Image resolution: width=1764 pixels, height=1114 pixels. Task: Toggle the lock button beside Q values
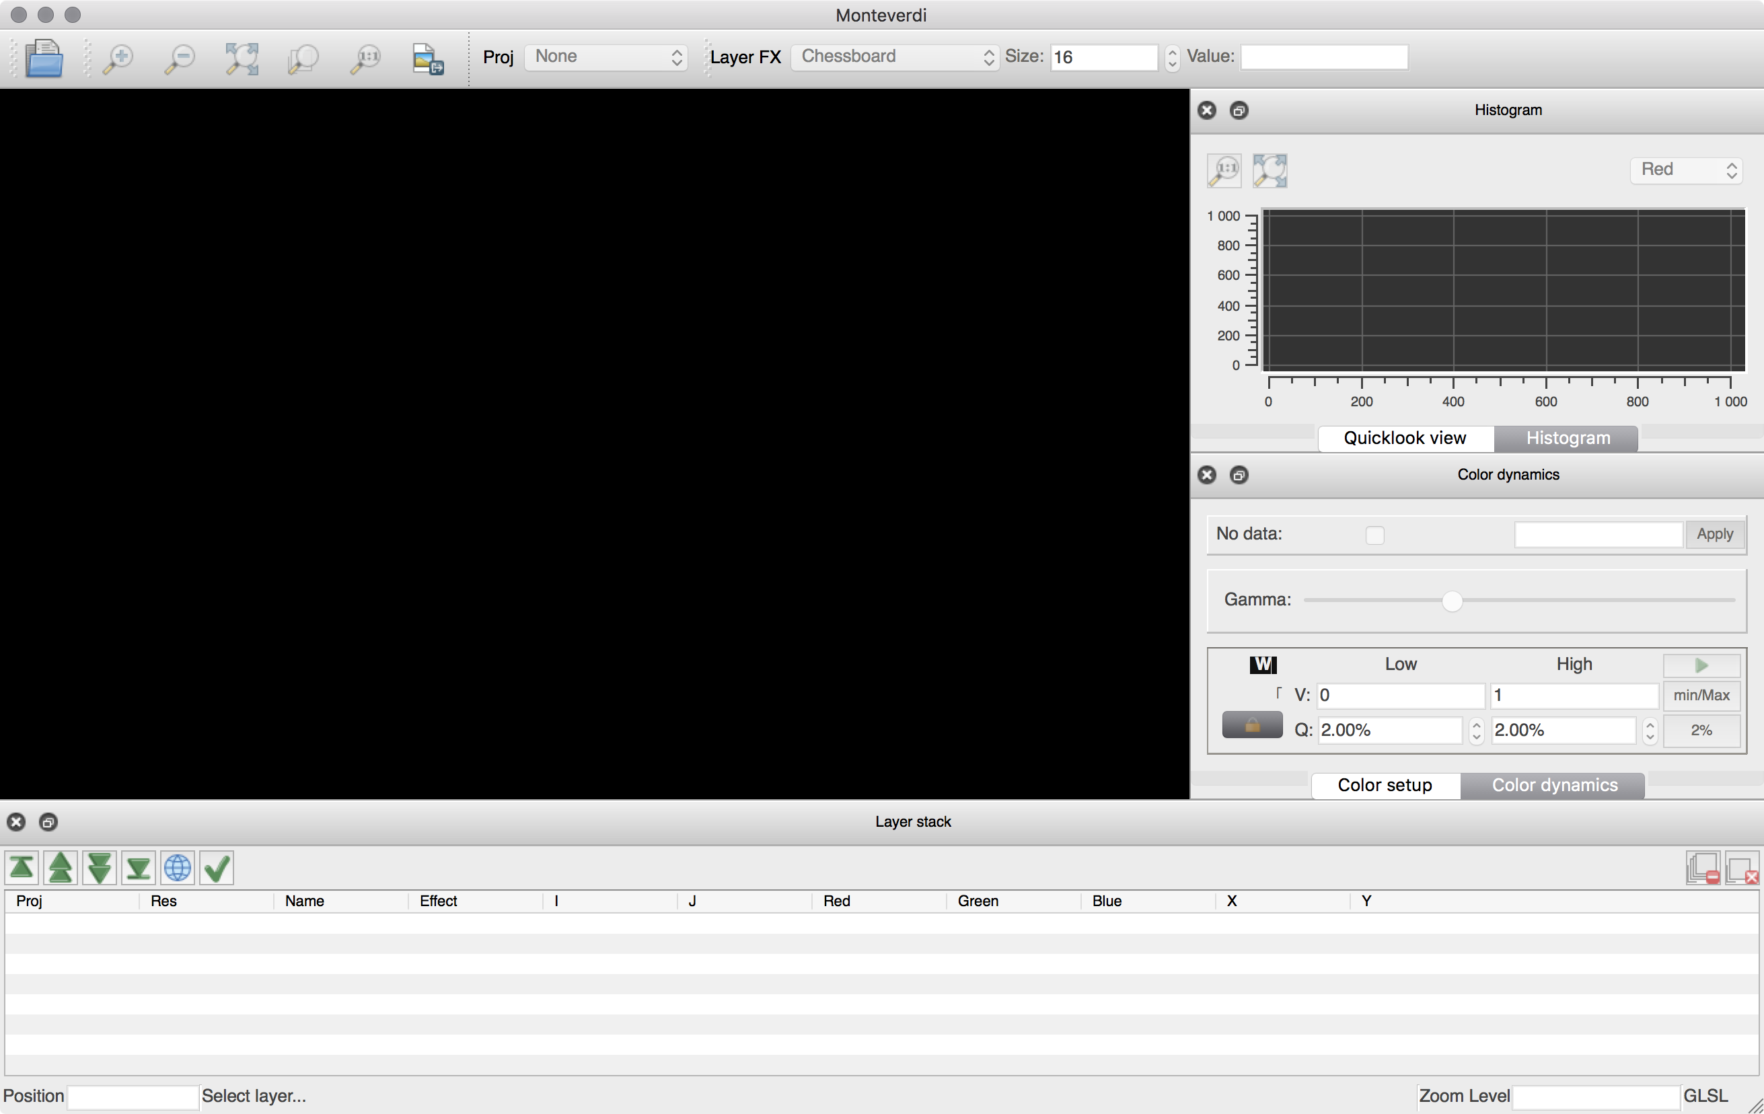[1252, 725]
